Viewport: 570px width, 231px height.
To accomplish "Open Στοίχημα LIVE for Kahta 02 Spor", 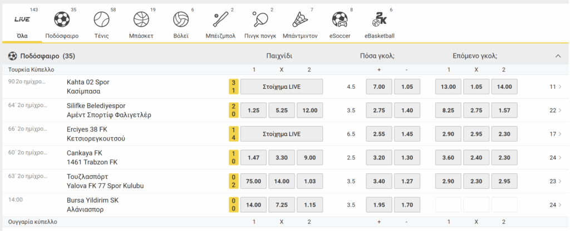I will (282, 87).
